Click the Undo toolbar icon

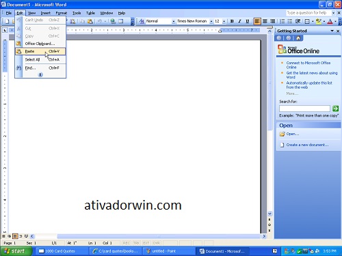(99, 21)
